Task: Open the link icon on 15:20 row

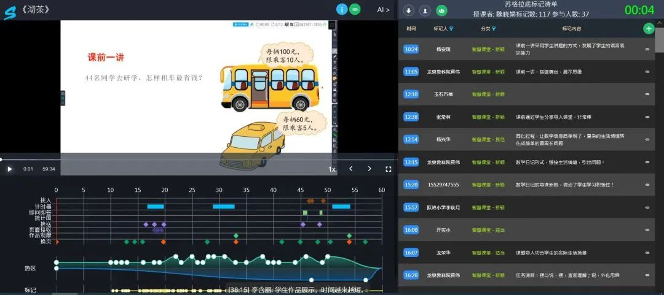Action: pyautogui.click(x=647, y=185)
